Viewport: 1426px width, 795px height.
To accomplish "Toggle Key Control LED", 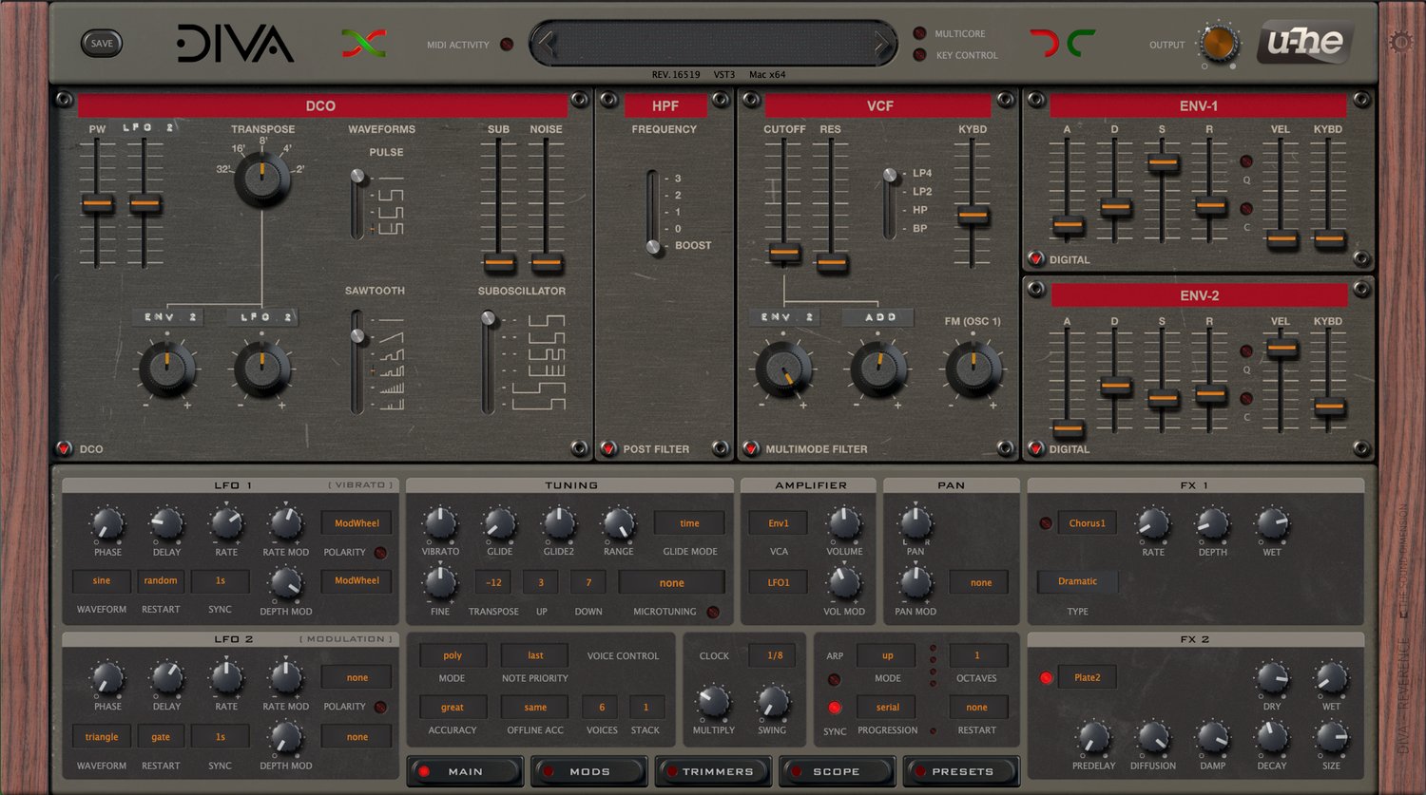I will coord(919,55).
